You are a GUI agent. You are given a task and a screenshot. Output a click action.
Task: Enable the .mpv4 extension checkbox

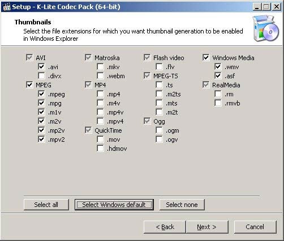100,121
